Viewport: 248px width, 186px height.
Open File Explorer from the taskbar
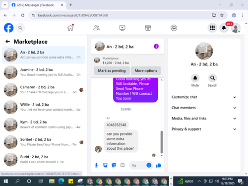52,181
